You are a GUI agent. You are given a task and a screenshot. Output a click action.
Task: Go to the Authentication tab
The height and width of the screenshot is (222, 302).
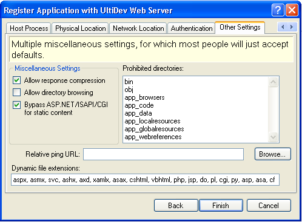click(x=192, y=28)
